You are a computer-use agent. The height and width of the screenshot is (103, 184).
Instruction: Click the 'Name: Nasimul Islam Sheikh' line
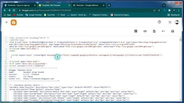pos(26,72)
